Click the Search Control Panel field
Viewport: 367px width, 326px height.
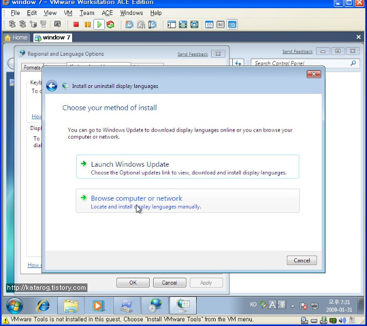[305, 63]
